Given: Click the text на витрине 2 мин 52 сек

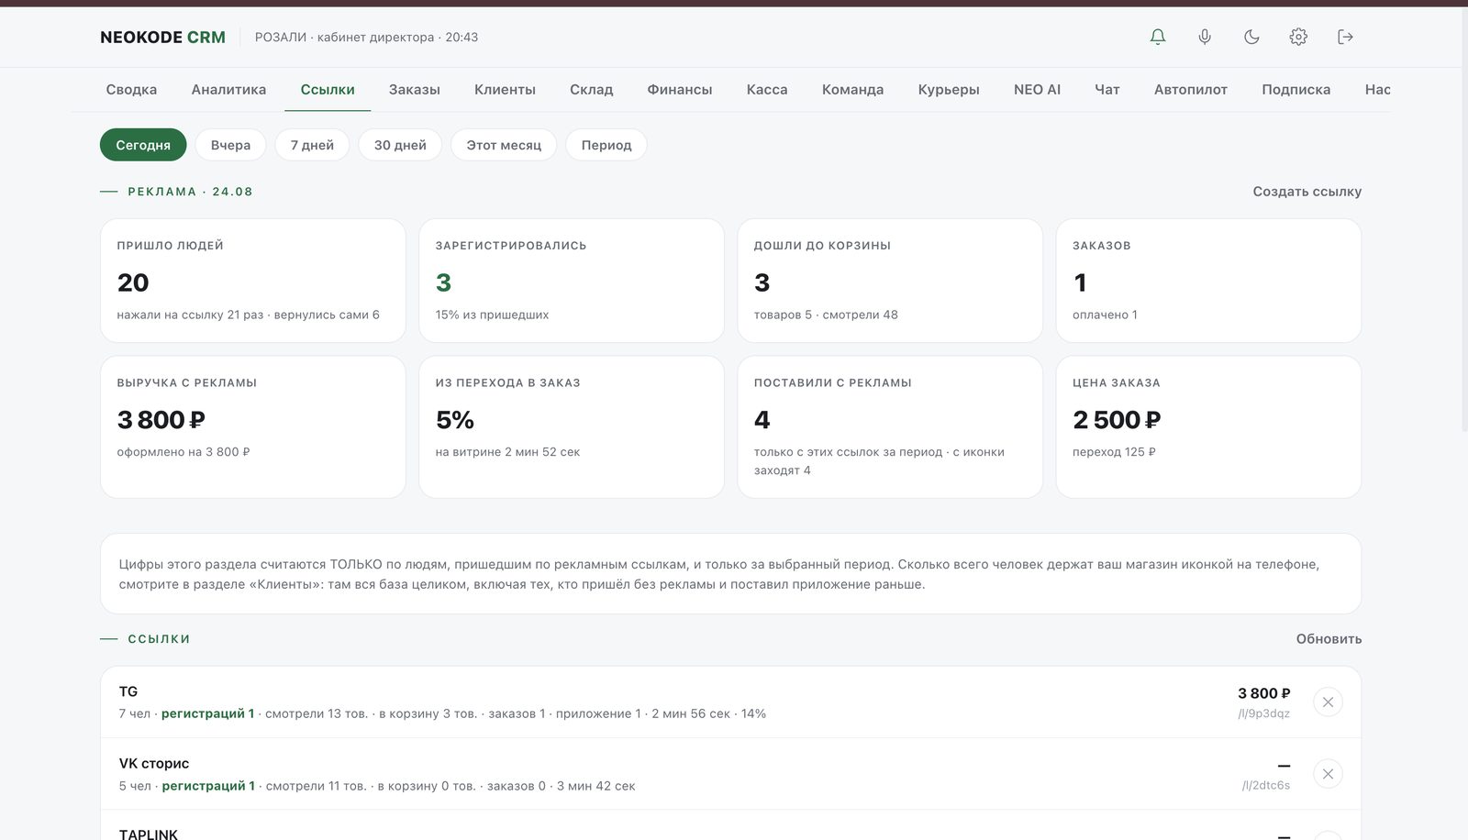Looking at the screenshot, I should click(507, 452).
